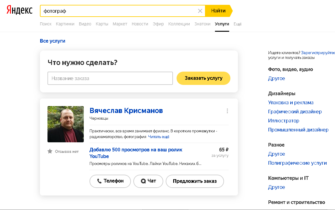Open the Графический дизайнер category link
The image size is (335, 210).
(295, 111)
